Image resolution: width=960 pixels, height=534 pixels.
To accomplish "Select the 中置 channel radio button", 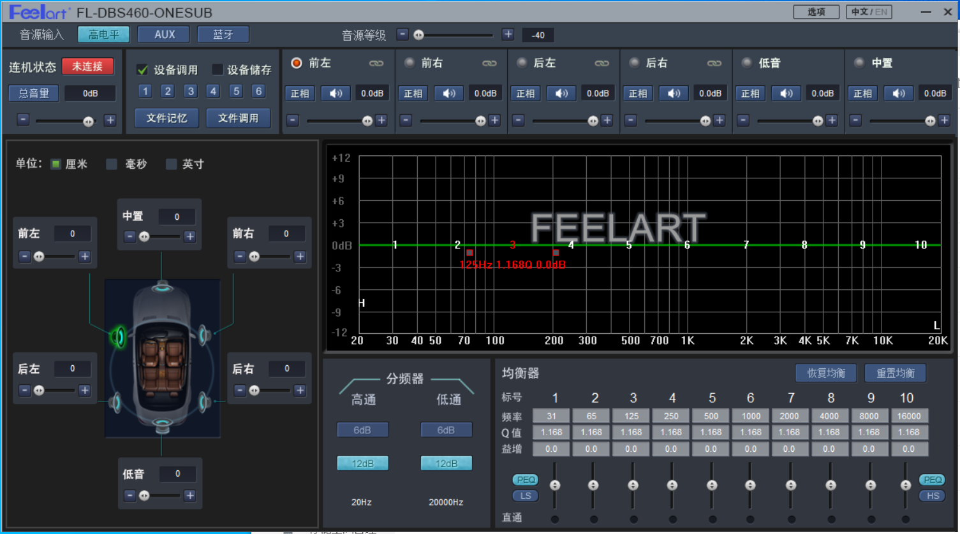I will pyautogui.click(x=859, y=63).
